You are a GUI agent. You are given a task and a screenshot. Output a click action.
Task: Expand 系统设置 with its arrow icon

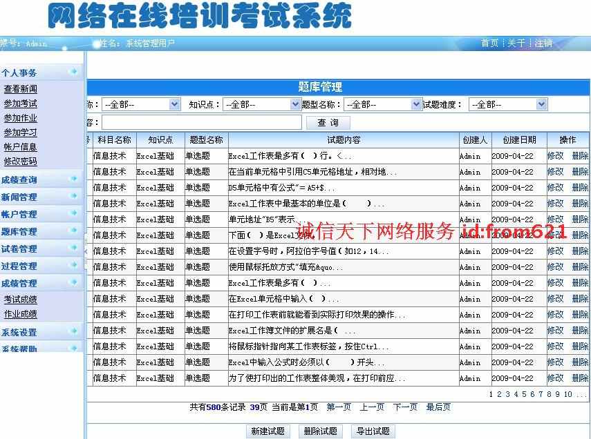point(74,333)
